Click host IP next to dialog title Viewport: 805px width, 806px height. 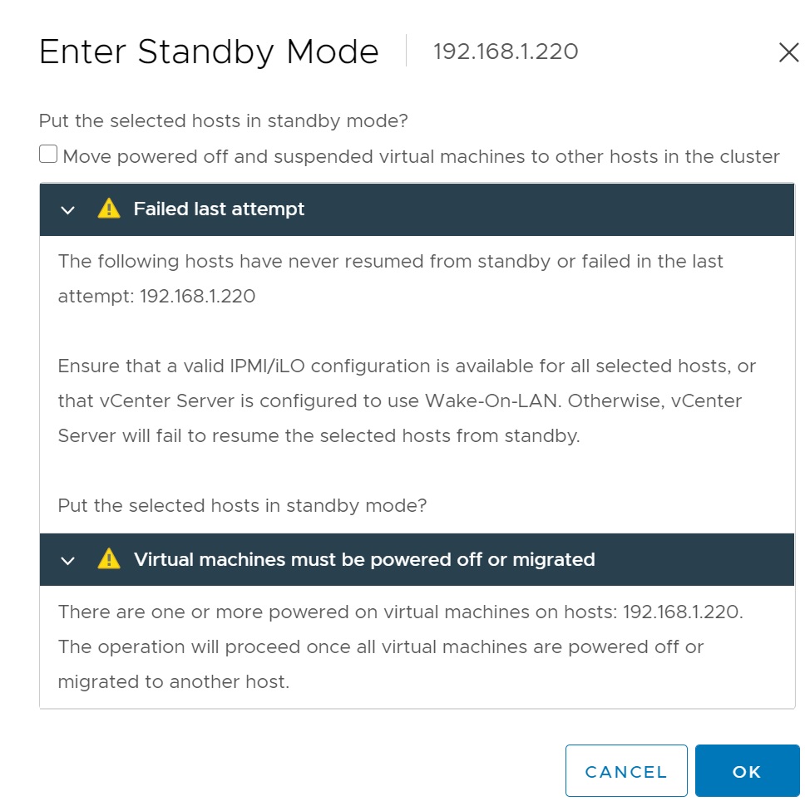(506, 52)
